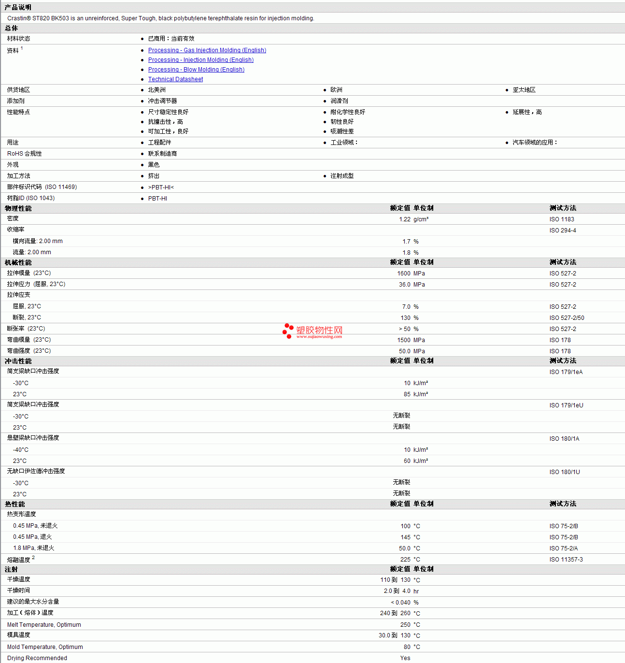The height and width of the screenshot is (663, 625).
Task: Select the 黑色 appearance value
Action: pos(154,165)
